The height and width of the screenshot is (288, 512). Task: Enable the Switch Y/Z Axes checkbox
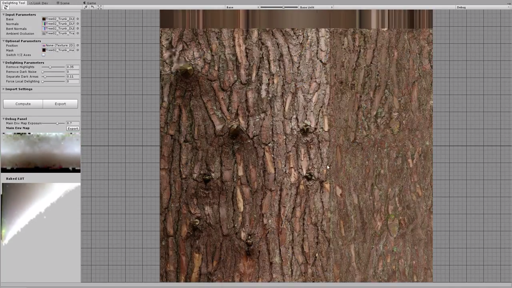pyautogui.click(x=43, y=55)
